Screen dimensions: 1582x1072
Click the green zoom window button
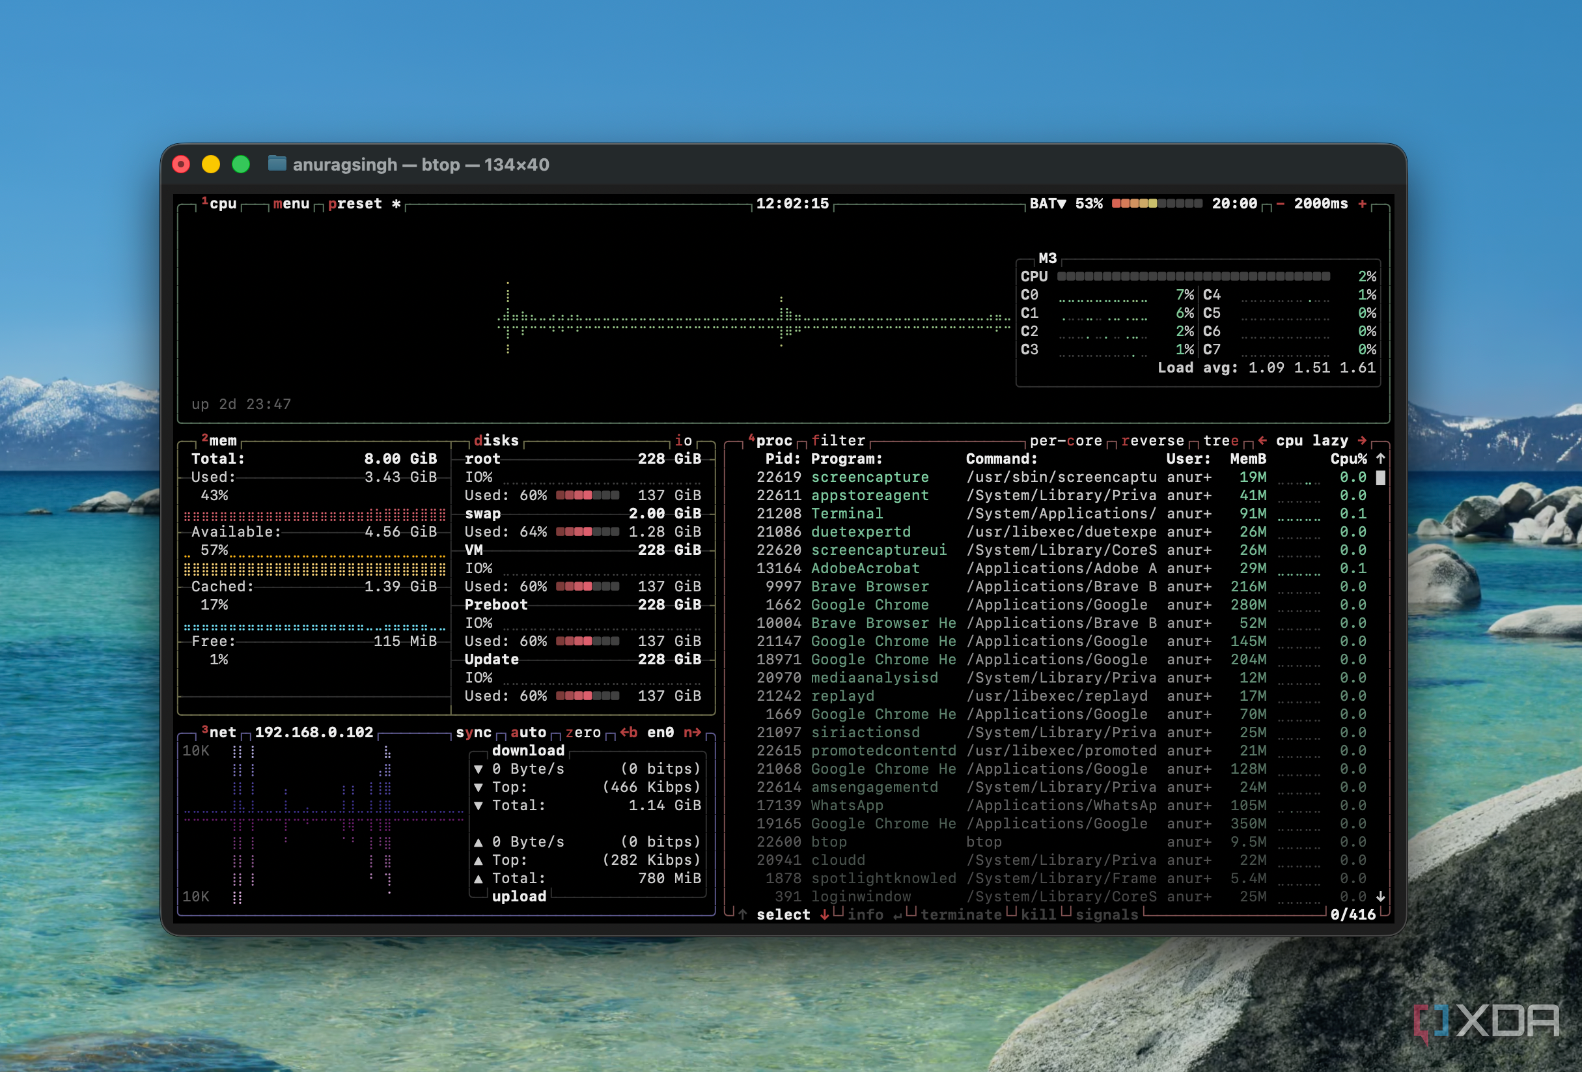click(241, 164)
